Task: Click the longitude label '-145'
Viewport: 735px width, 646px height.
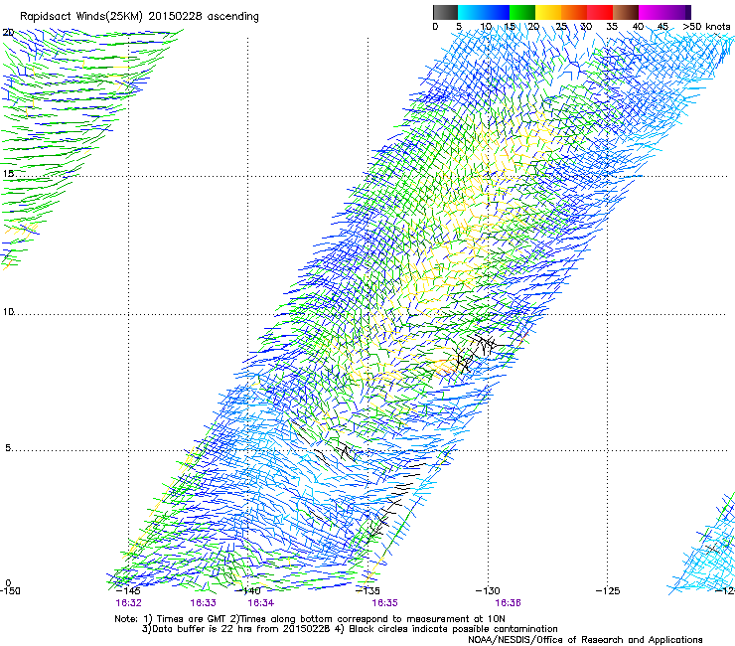Action: coord(128,590)
